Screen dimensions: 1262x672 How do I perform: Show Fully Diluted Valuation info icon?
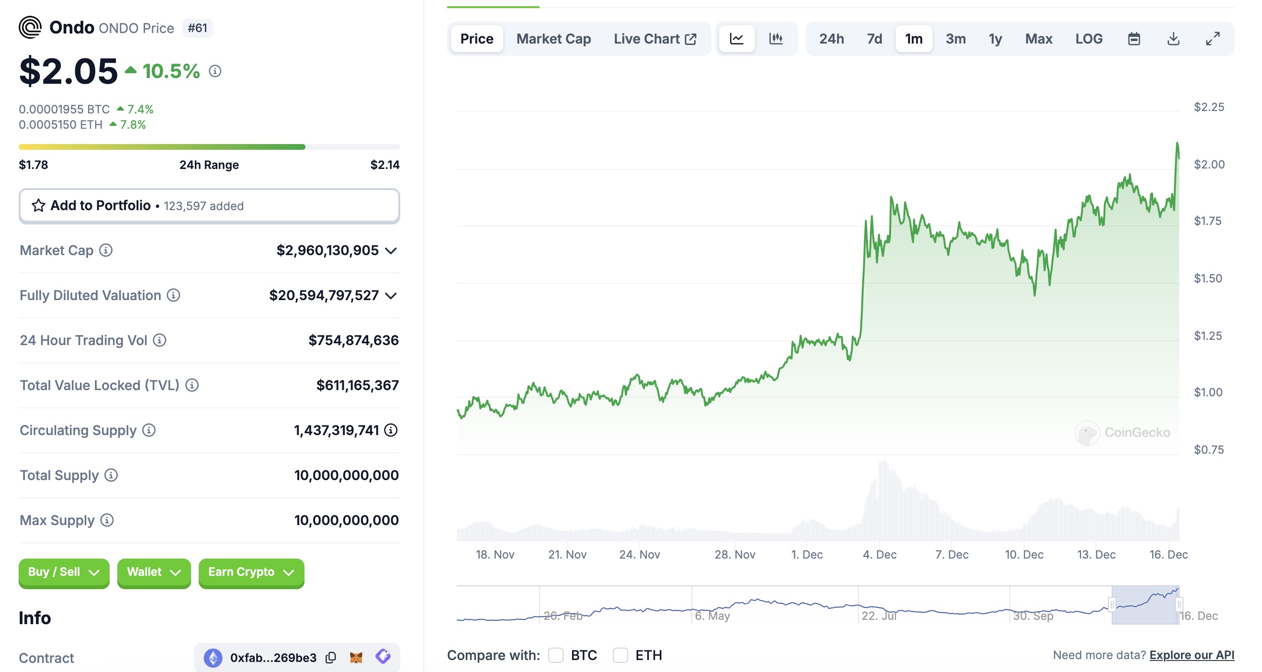point(173,295)
